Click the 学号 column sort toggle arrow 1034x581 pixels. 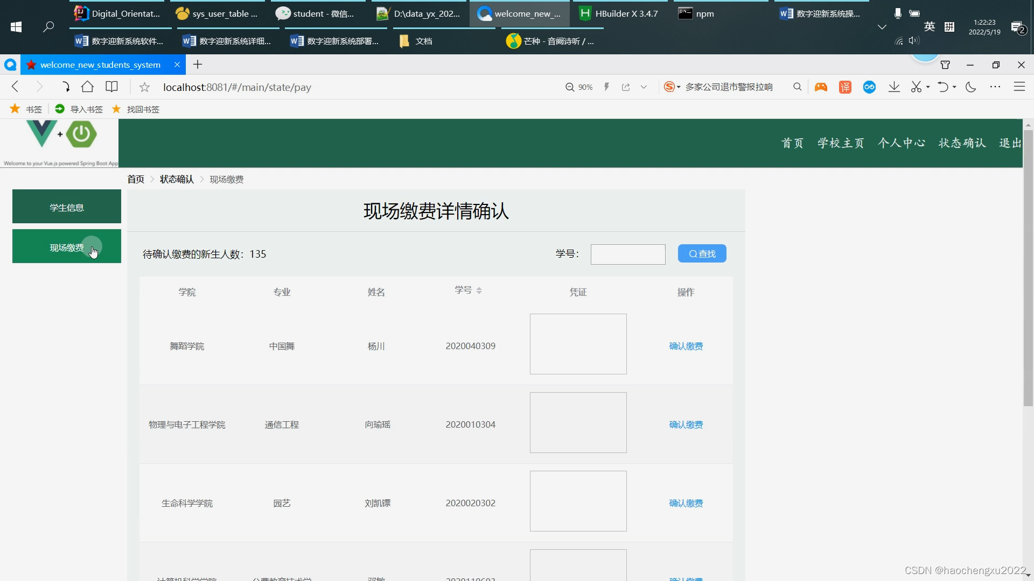click(480, 290)
